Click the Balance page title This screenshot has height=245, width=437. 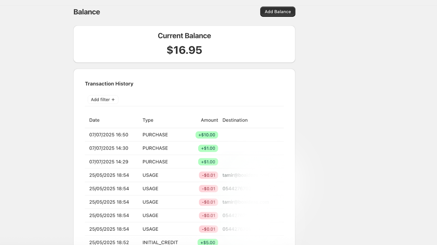(x=87, y=12)
